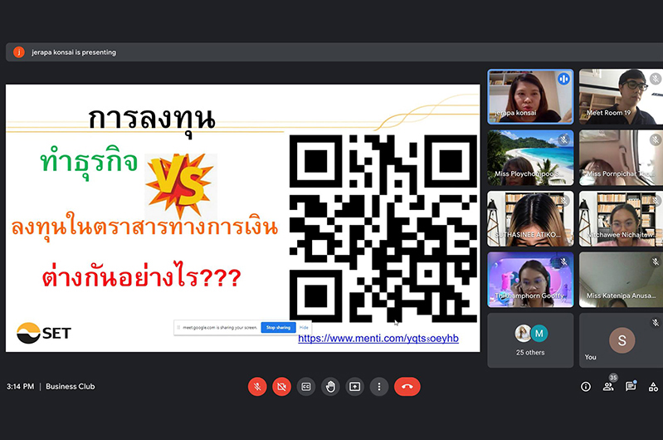Select Miss Ploychompoo video tile

point(530,158)
